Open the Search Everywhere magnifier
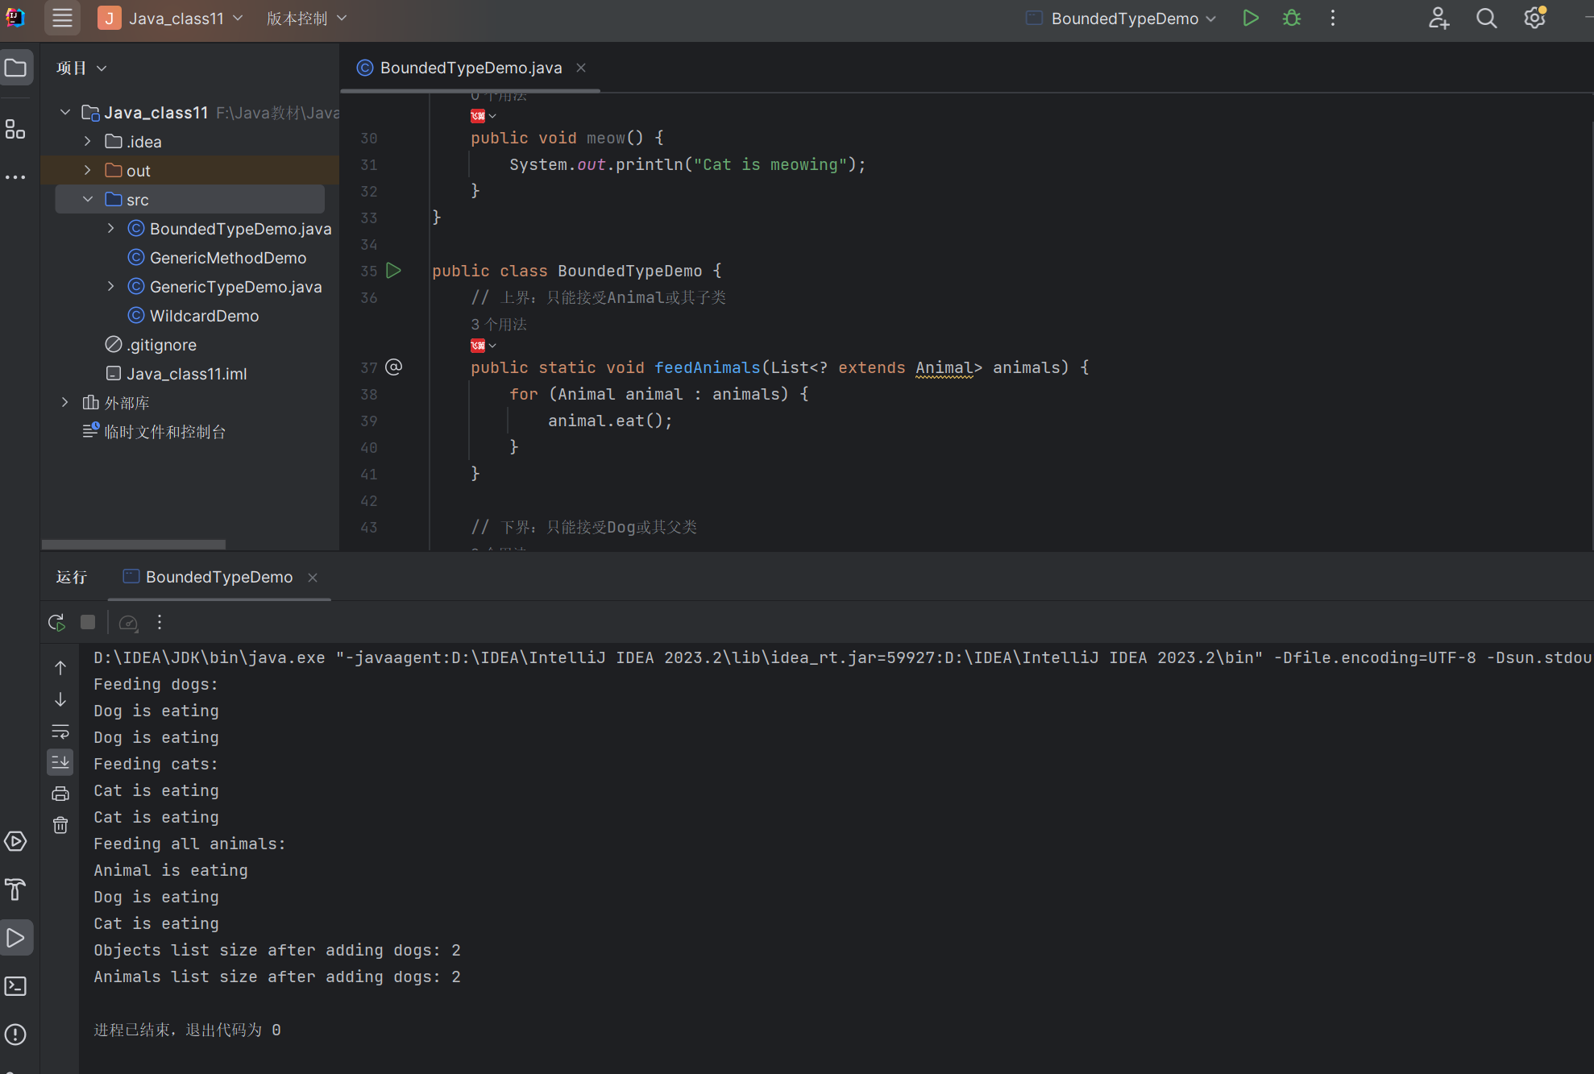The image size is (1594, 1074). coord(1487,18)
